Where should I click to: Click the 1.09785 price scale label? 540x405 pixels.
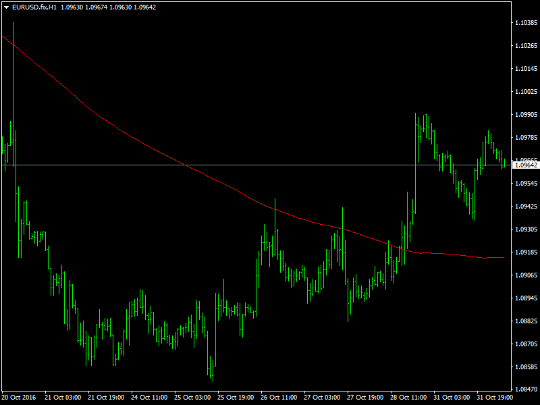[526, 138]
